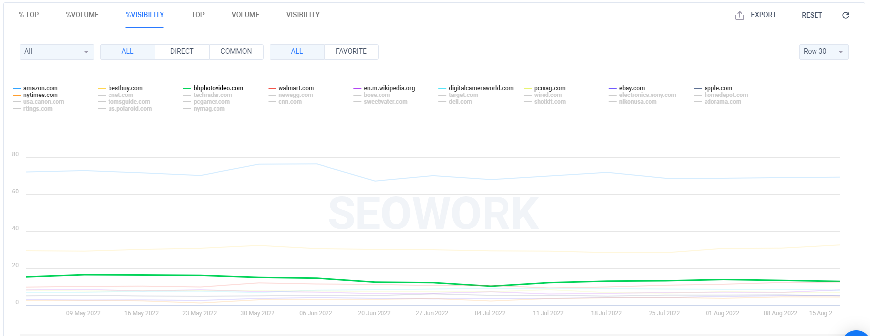Enable sweetwater.com legend entry
This screenshot has height=336, width=870.
pos(381,102)
